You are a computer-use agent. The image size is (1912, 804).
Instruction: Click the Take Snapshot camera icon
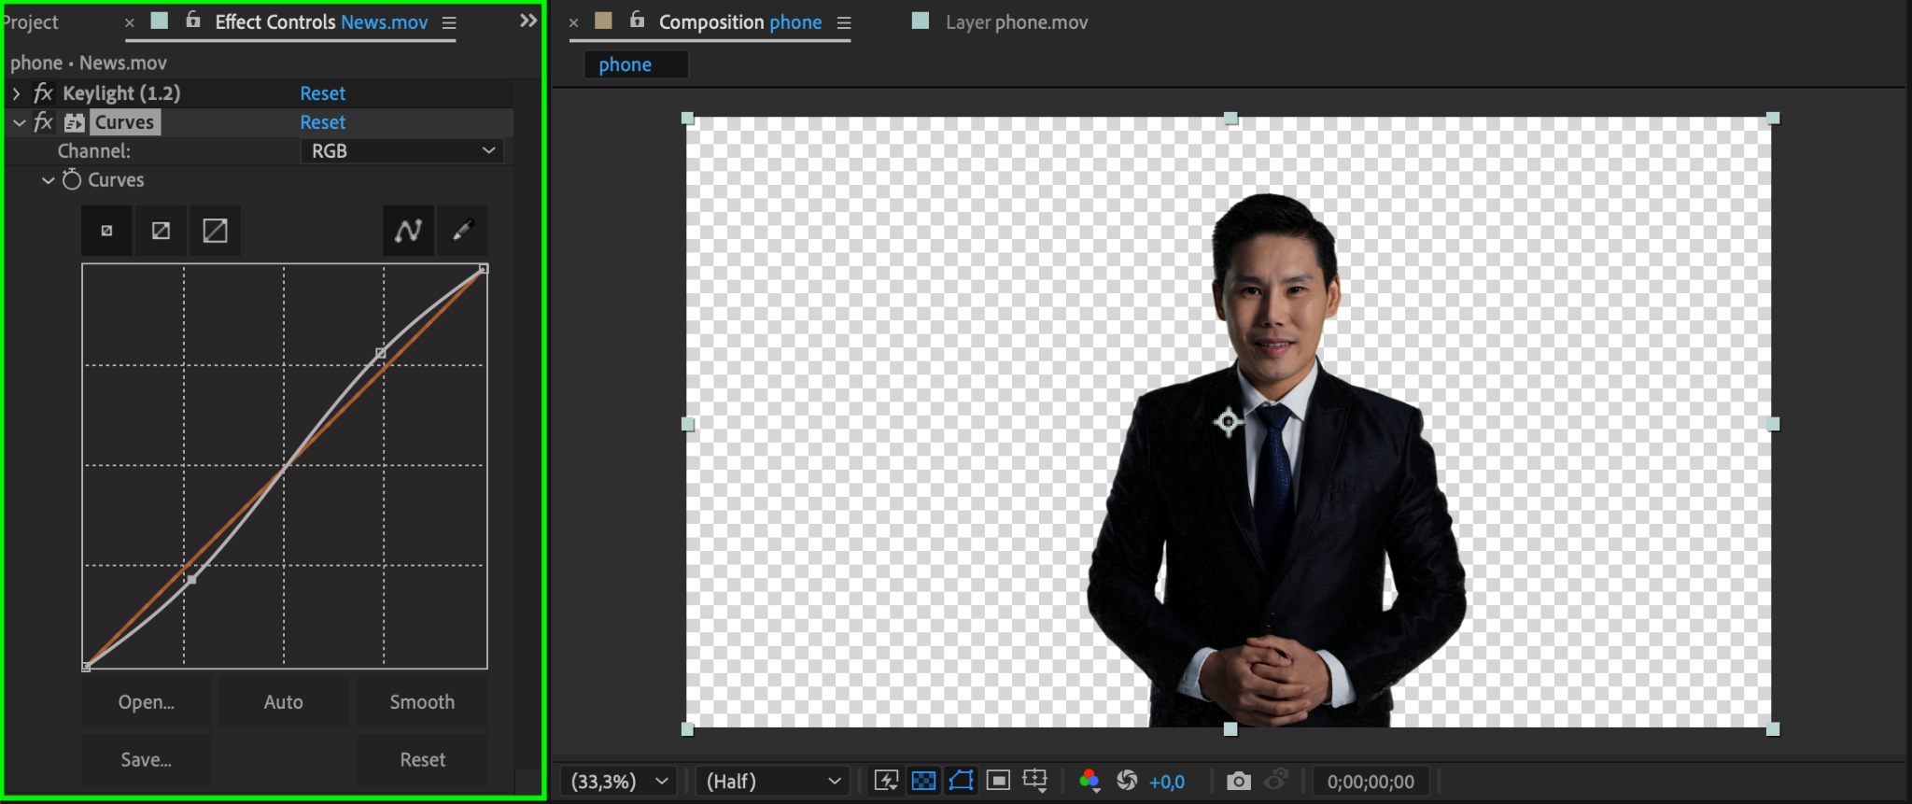(x=1238, y=781)
